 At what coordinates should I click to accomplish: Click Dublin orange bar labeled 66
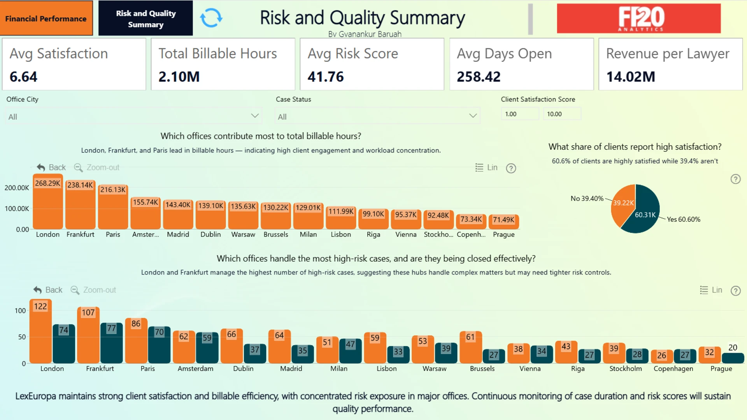pyautogui.click(x=231, y=346)
